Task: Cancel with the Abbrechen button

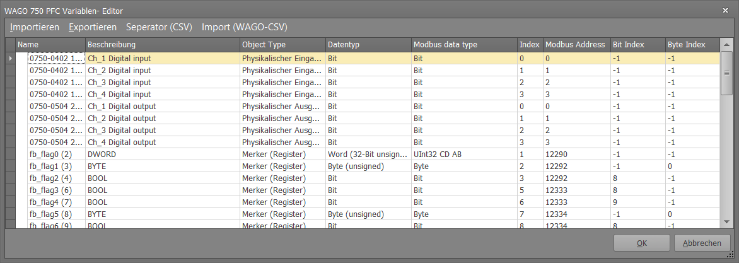Action: click(702, 243)
